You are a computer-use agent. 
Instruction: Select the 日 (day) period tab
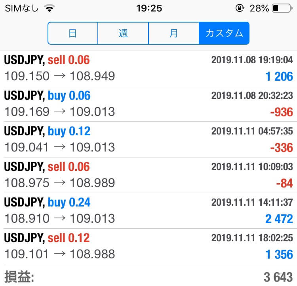coord(73,33)
